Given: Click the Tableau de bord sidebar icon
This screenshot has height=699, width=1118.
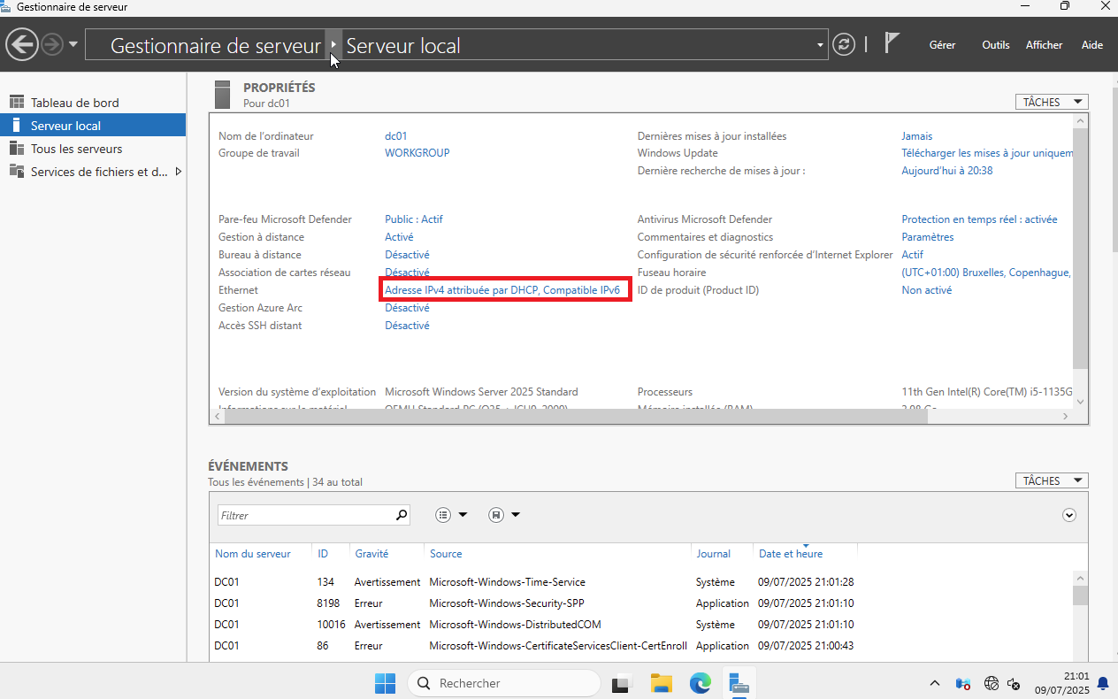Looking at the screenshot, I should 16,103.
